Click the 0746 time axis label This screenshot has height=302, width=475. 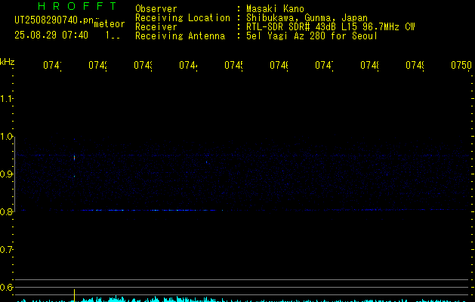pyautogui.click(x=279, y=65)
